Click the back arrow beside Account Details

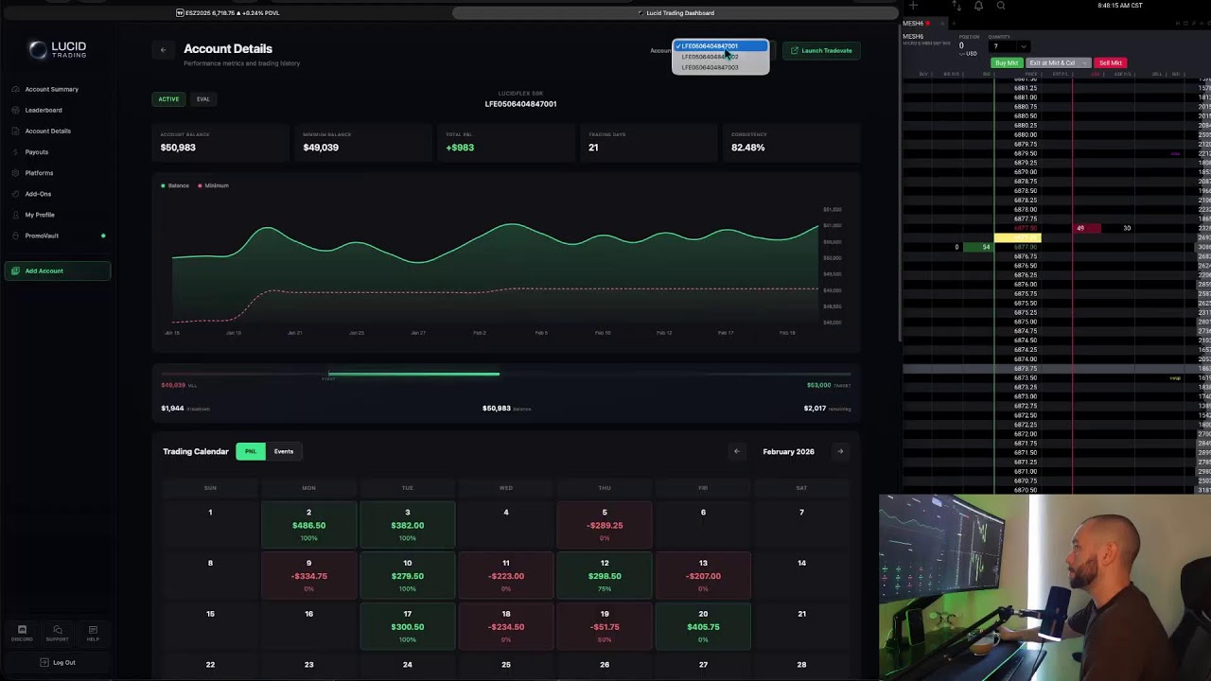[163, 50]
